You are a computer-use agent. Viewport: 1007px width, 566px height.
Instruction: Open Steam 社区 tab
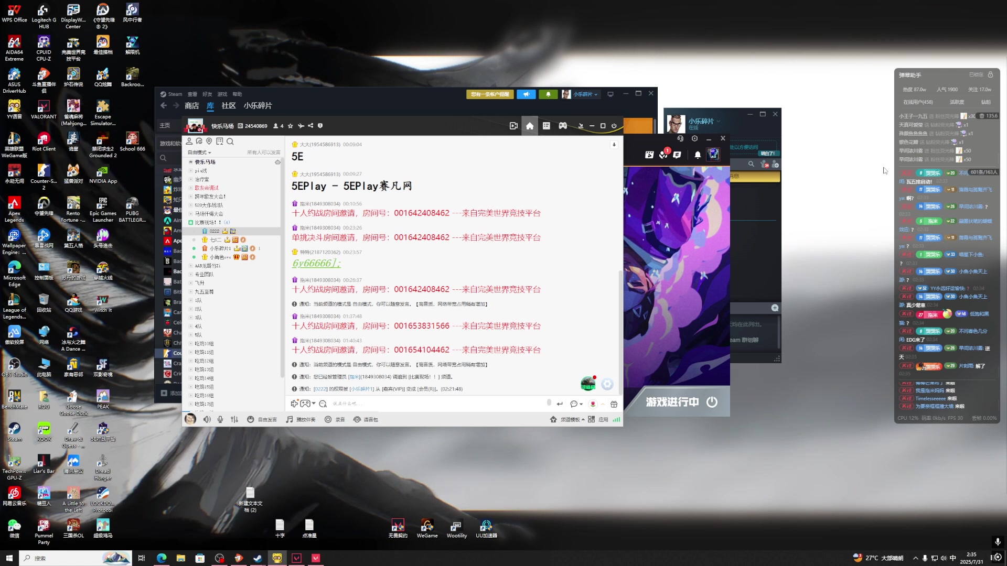(229, 106)
